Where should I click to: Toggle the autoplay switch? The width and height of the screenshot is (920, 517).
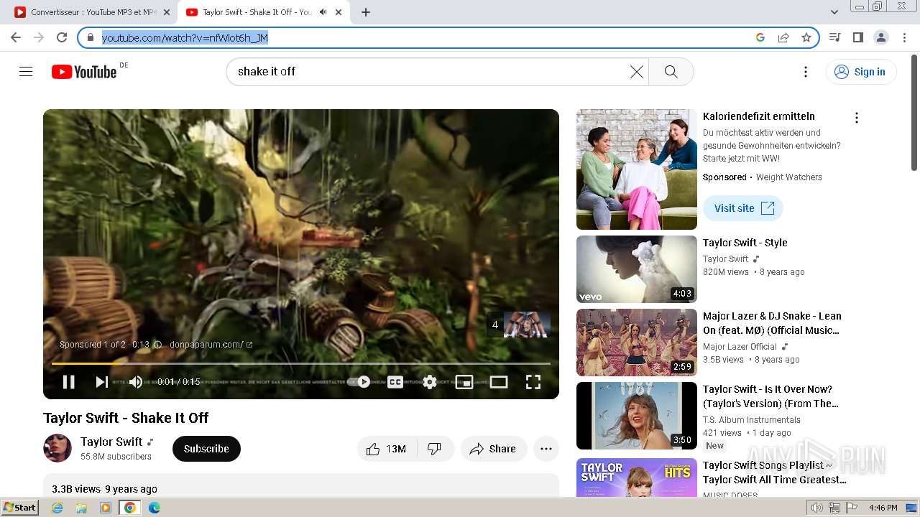click(359, 382)
